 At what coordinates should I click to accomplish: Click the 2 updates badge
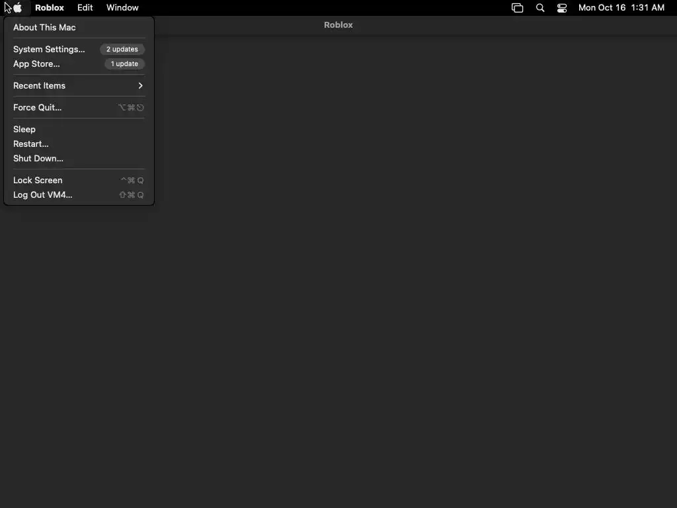click(x=122, y=49)
